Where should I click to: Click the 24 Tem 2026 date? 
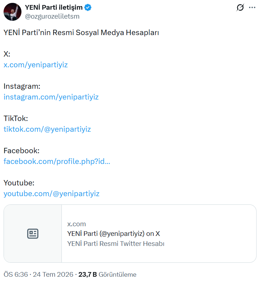click(53, 274)
